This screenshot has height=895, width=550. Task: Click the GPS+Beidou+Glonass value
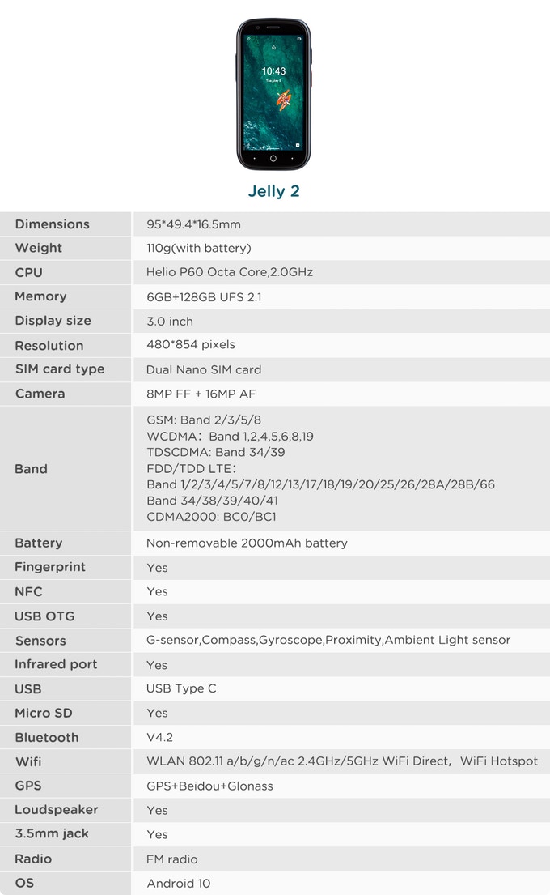pos(209,786)
